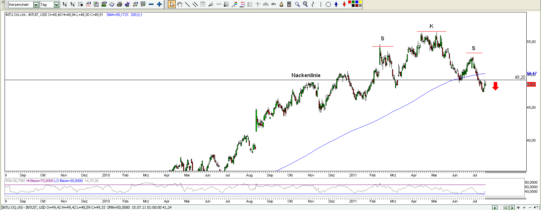Screen dimensions: 541x210
Task: Select the speed lines fan tool
Action: [x=211, y=5]
